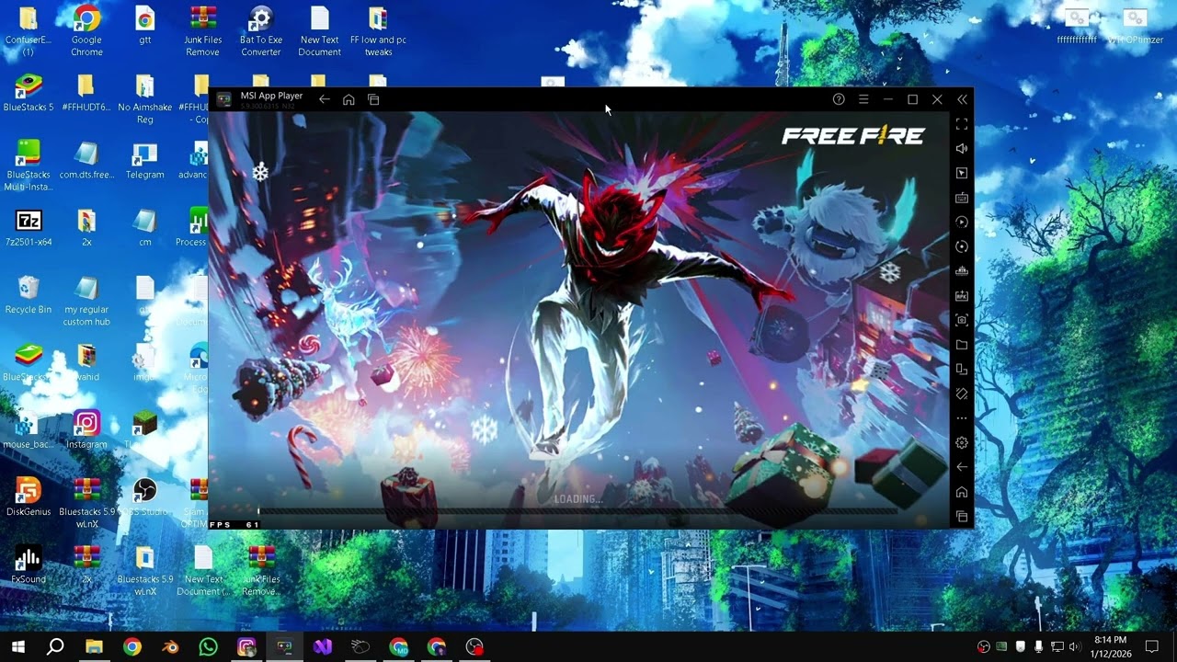Open recent apps icon in the side toolbar
Image resolution: width=1177 pixels, height=662 pixels.
tap(962, 517)
